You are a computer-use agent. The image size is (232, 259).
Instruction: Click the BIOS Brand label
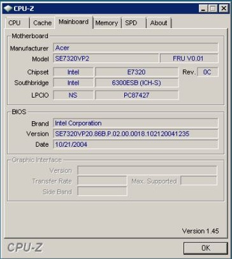pos(40,124)
